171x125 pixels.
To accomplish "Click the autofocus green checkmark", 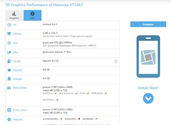I will click(55, 93).
